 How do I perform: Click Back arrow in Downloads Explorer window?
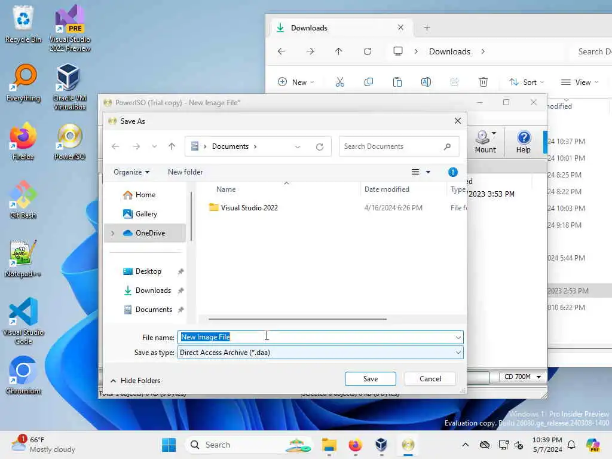coord(281,51)
